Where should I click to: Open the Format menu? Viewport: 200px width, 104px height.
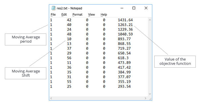pyautogui.click(x=77, y=14)
